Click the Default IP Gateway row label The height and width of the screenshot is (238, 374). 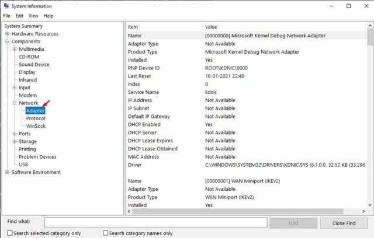[149, 117]
